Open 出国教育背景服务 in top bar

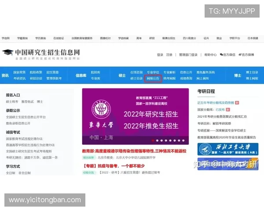tap(82, 38)
